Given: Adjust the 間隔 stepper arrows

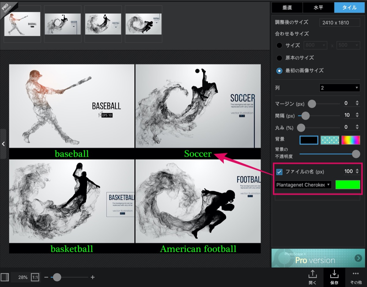Looking at the screenshot, I should click(x=357, y=115).
